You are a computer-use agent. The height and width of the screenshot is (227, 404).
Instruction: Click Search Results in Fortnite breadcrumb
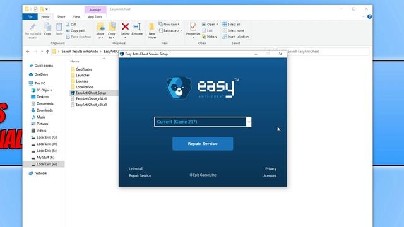(x=80, y=52)
